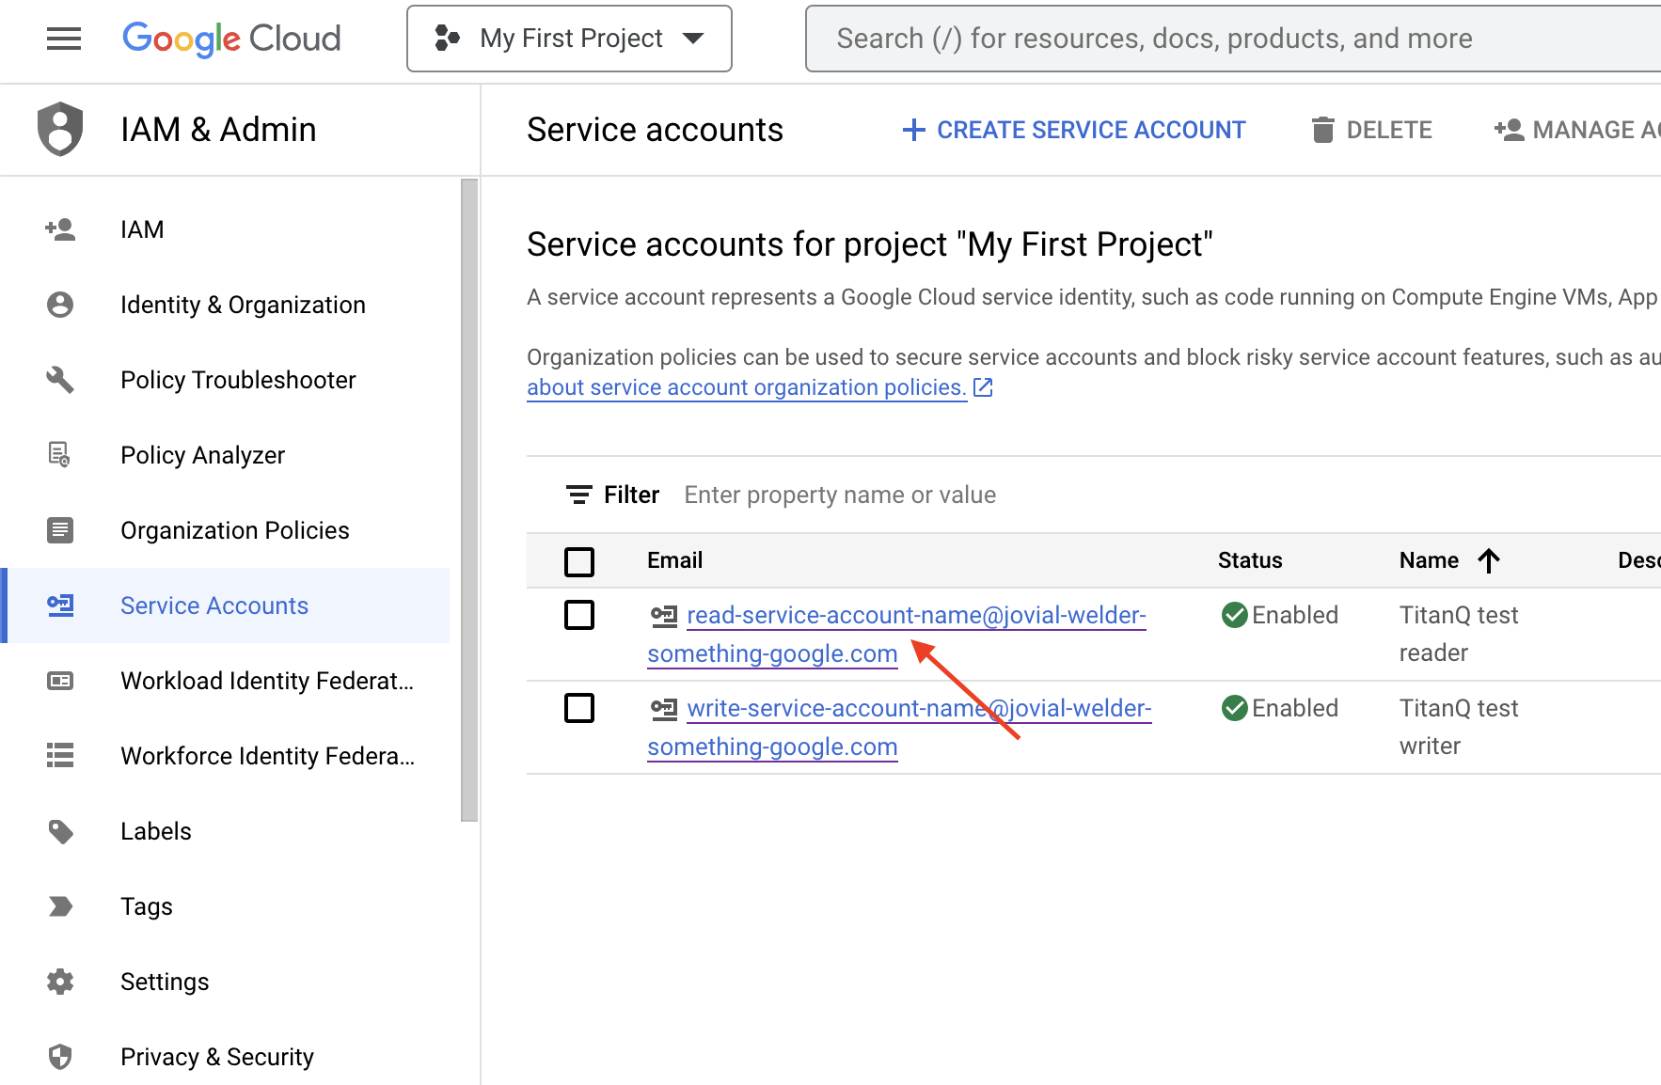Click the Manage Access button
The height and width of the screenshot is (1085, 1661).
1577,130
